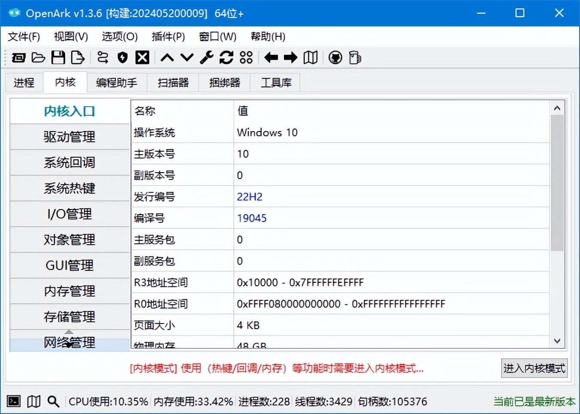The width and height of the screenshot is (580, 414).
Task: Click the magnifier search icon in status bar
Action: coord(53,401)
